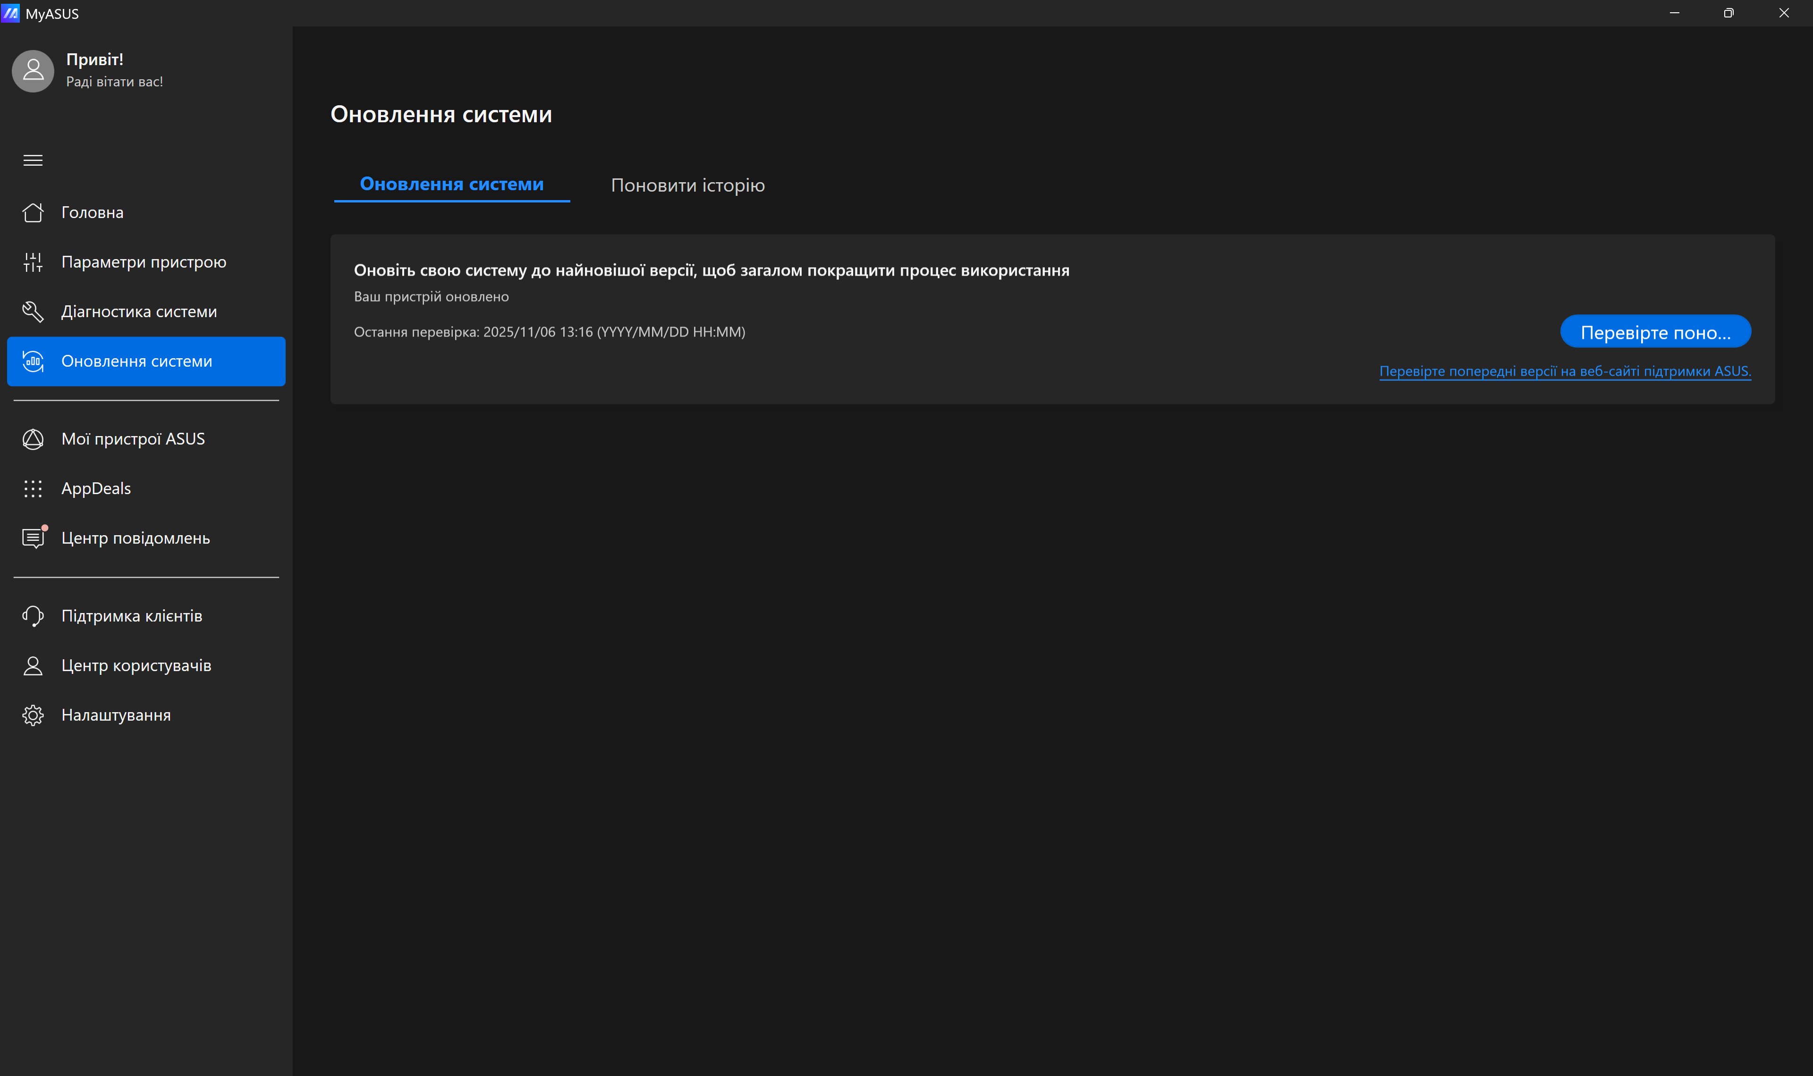Select Оновлення системи in sidebar

pos(136,361)
